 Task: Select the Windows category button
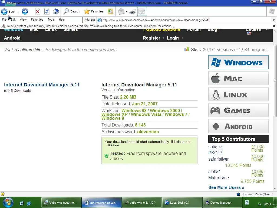[x=238, y=62]
